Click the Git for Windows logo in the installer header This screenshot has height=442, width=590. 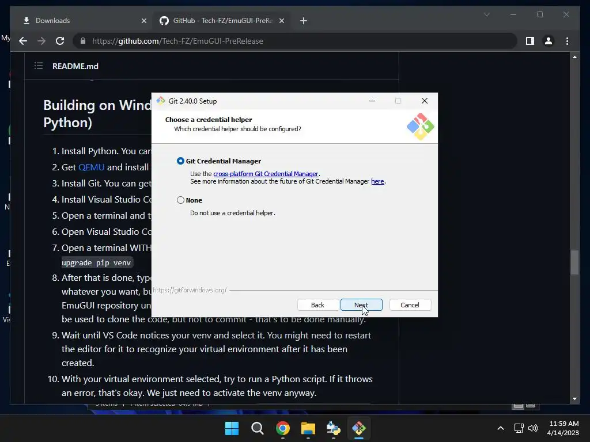[420, 127]
